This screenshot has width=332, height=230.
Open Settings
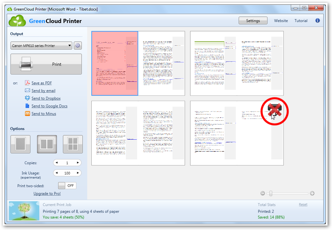point(253,20)
